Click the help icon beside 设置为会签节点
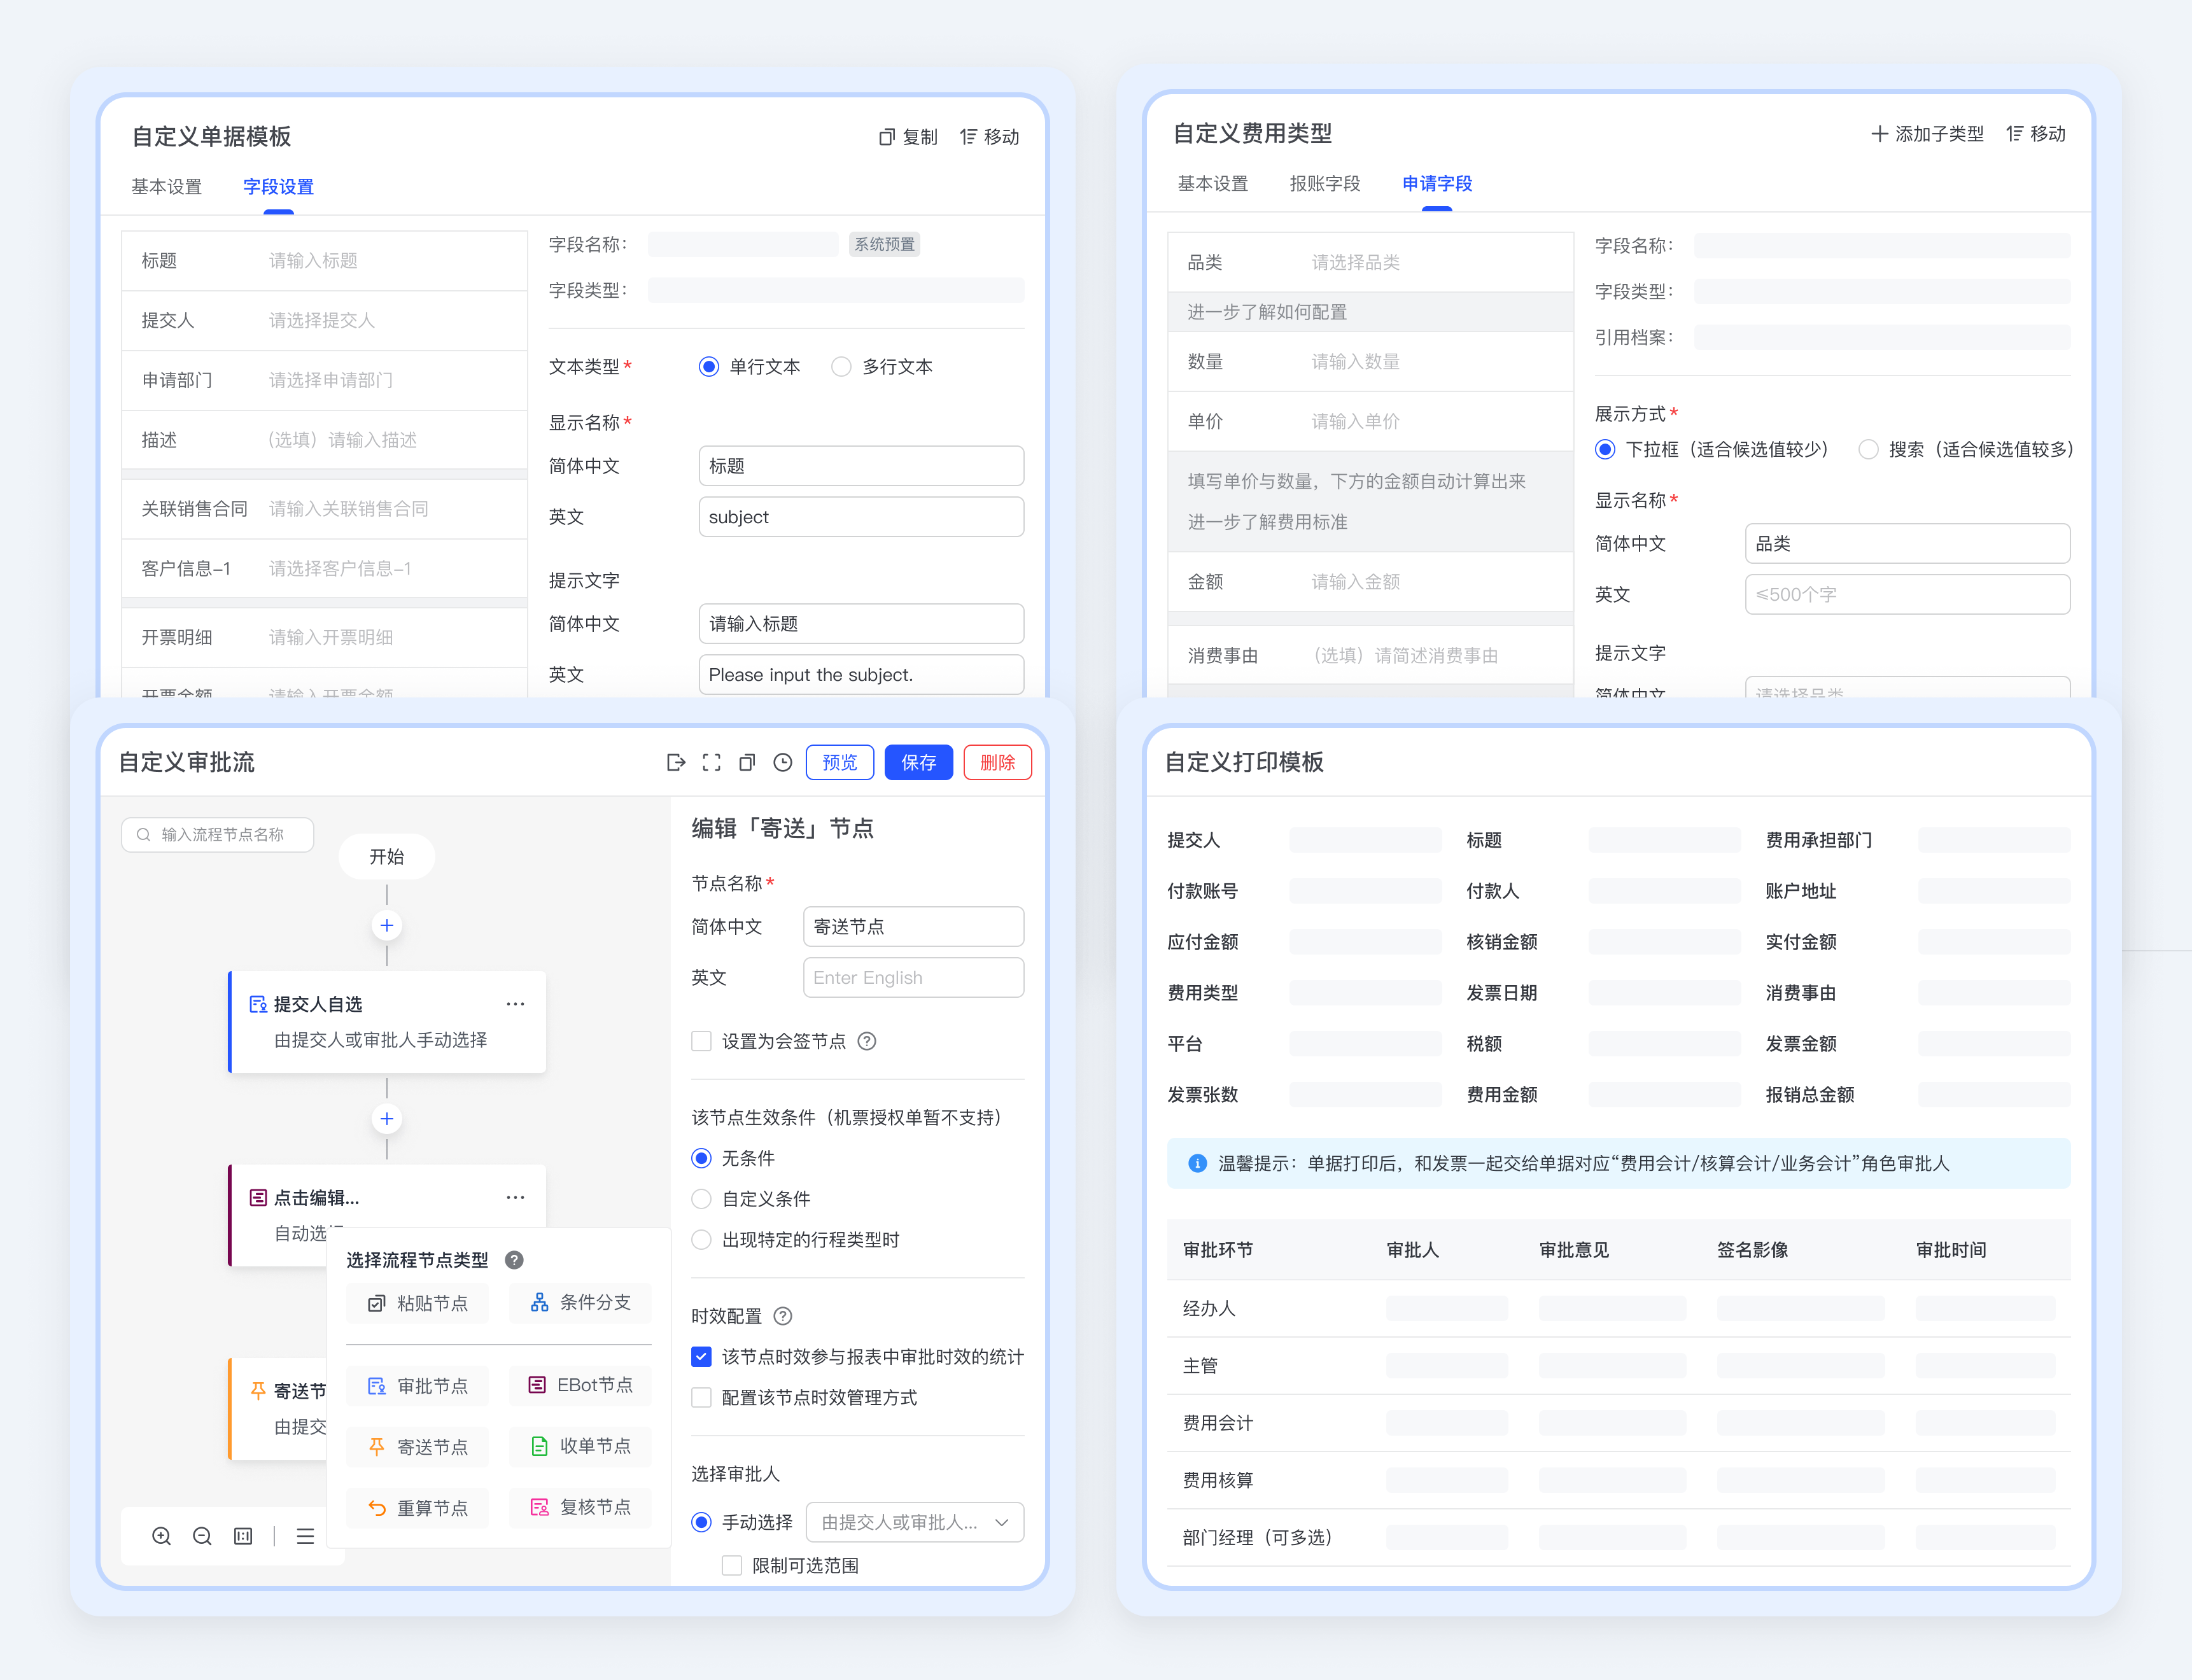The height and width of the screenshot is (1680, 2192). click(867, 1041)
